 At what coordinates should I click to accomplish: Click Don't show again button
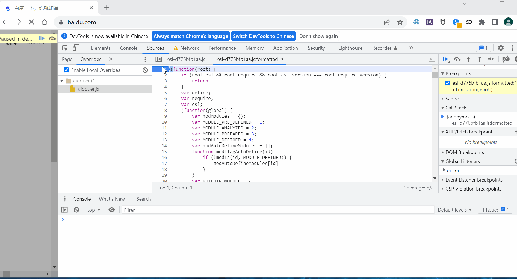pyautogui.click(x=318, y=36)
